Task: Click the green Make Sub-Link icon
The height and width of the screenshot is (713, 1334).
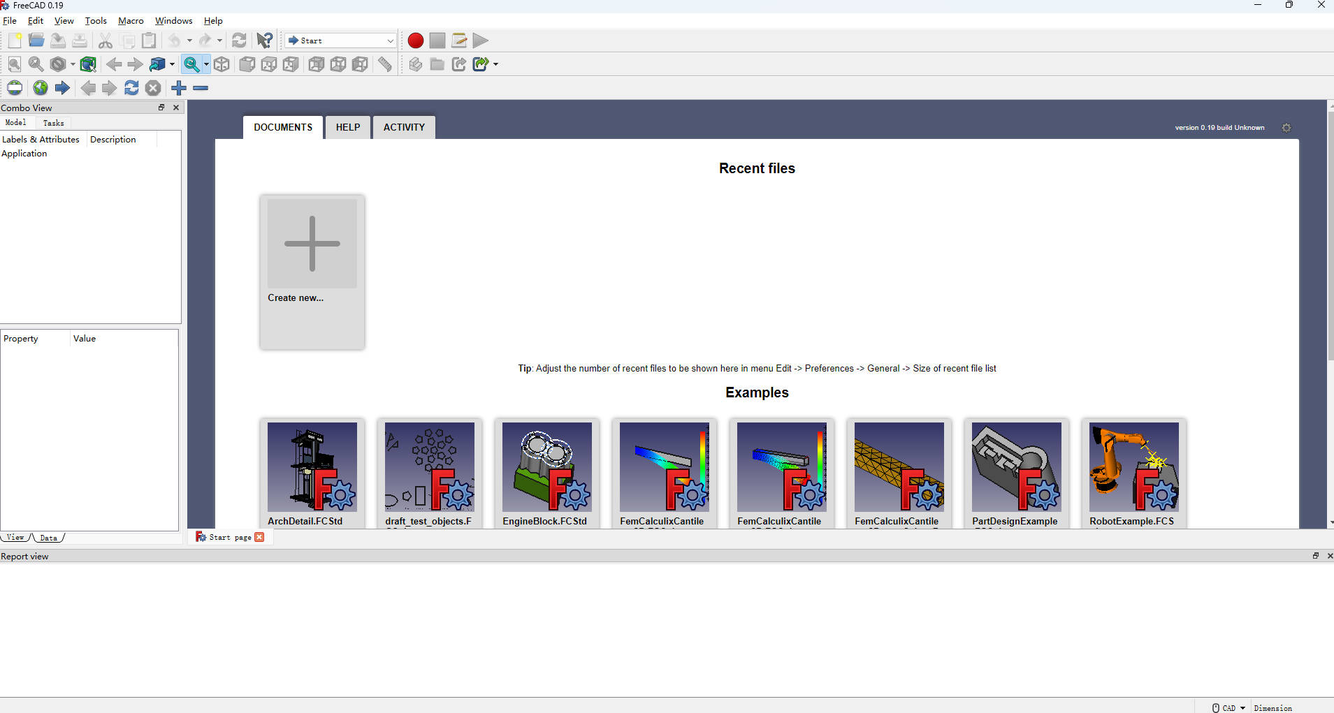Action: (x=481, y=64)
